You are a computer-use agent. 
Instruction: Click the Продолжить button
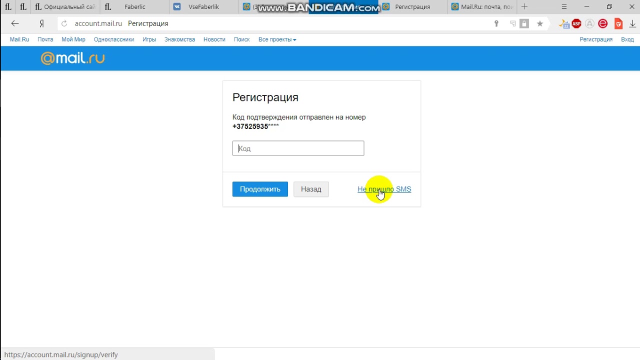pos(260,189)
